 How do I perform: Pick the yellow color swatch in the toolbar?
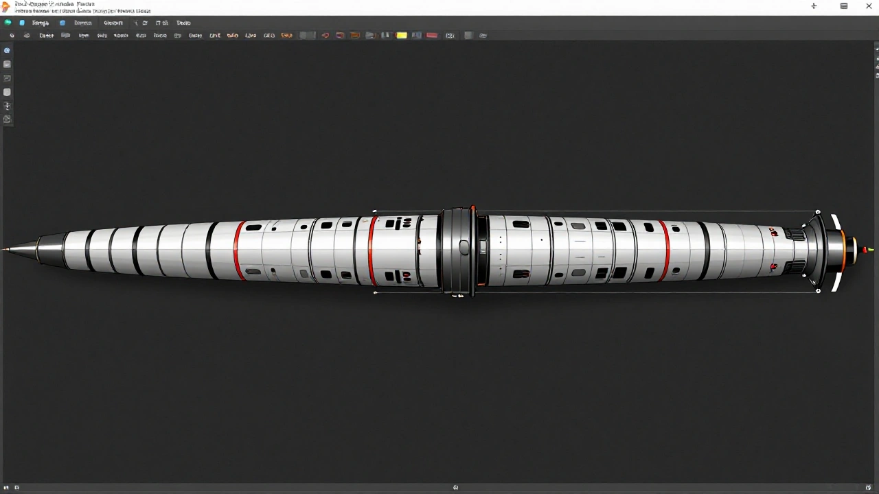(402, 36)
